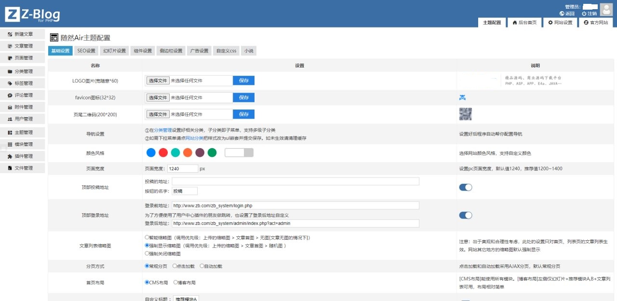The image size is (617, 301).
Task: Click 选择文件 for LOGO图片
Action: tap(158, 81)
